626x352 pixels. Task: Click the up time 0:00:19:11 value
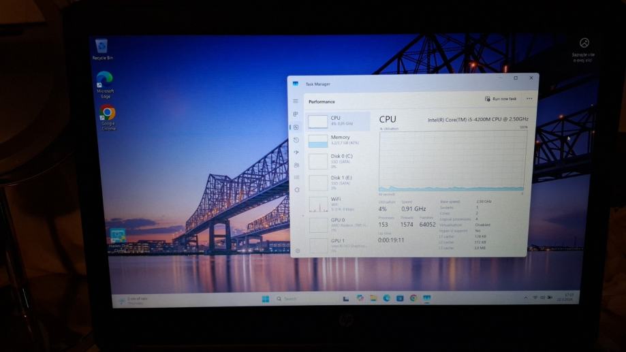click(x=391, y=240)
